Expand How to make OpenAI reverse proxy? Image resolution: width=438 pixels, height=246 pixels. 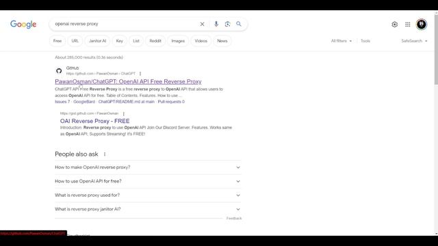(x=148, y=167)
